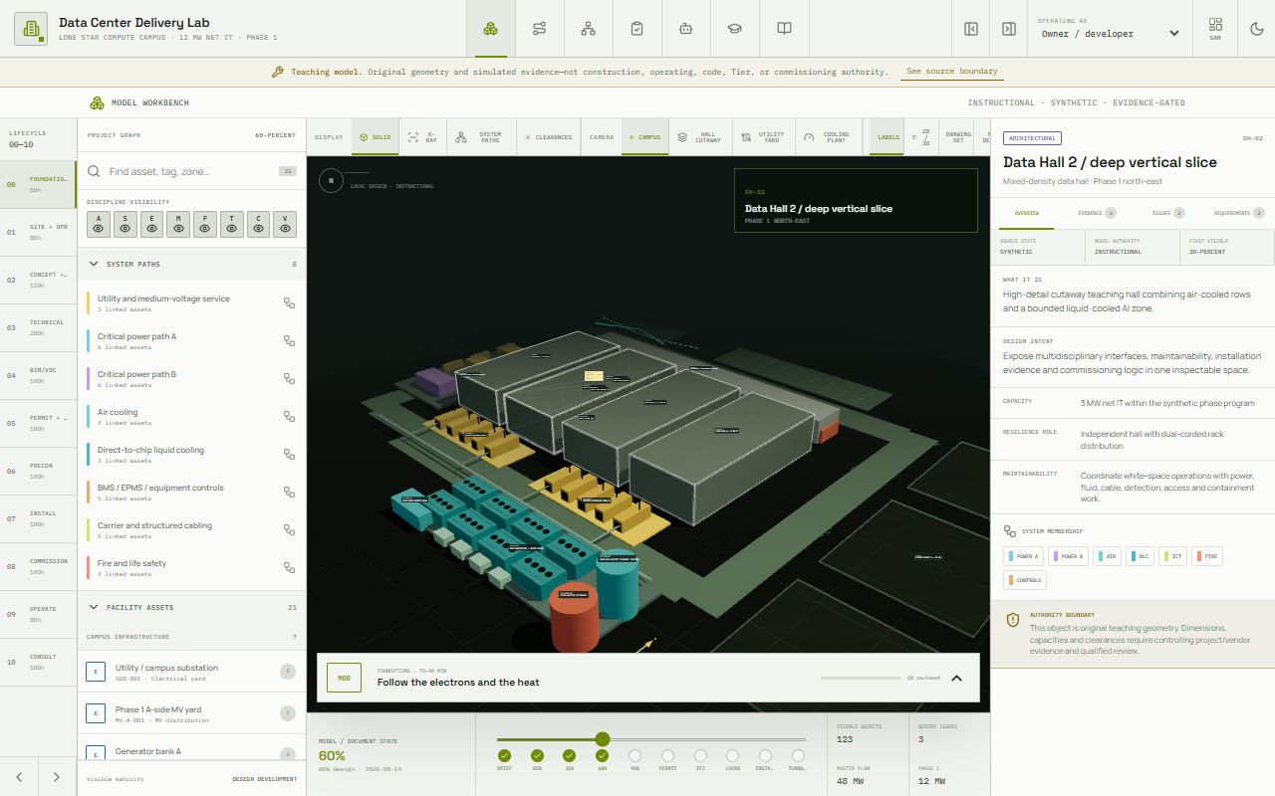The image size is (1275, 796).
Task: Enable System Paths display mode
Action: click(x=481, y=137)
